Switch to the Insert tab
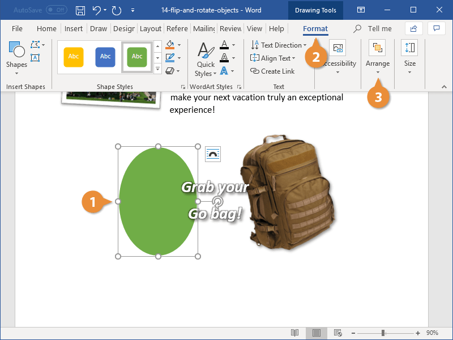Screen dimensions: 453x340 pyautogui.click(x=74, y=29)
